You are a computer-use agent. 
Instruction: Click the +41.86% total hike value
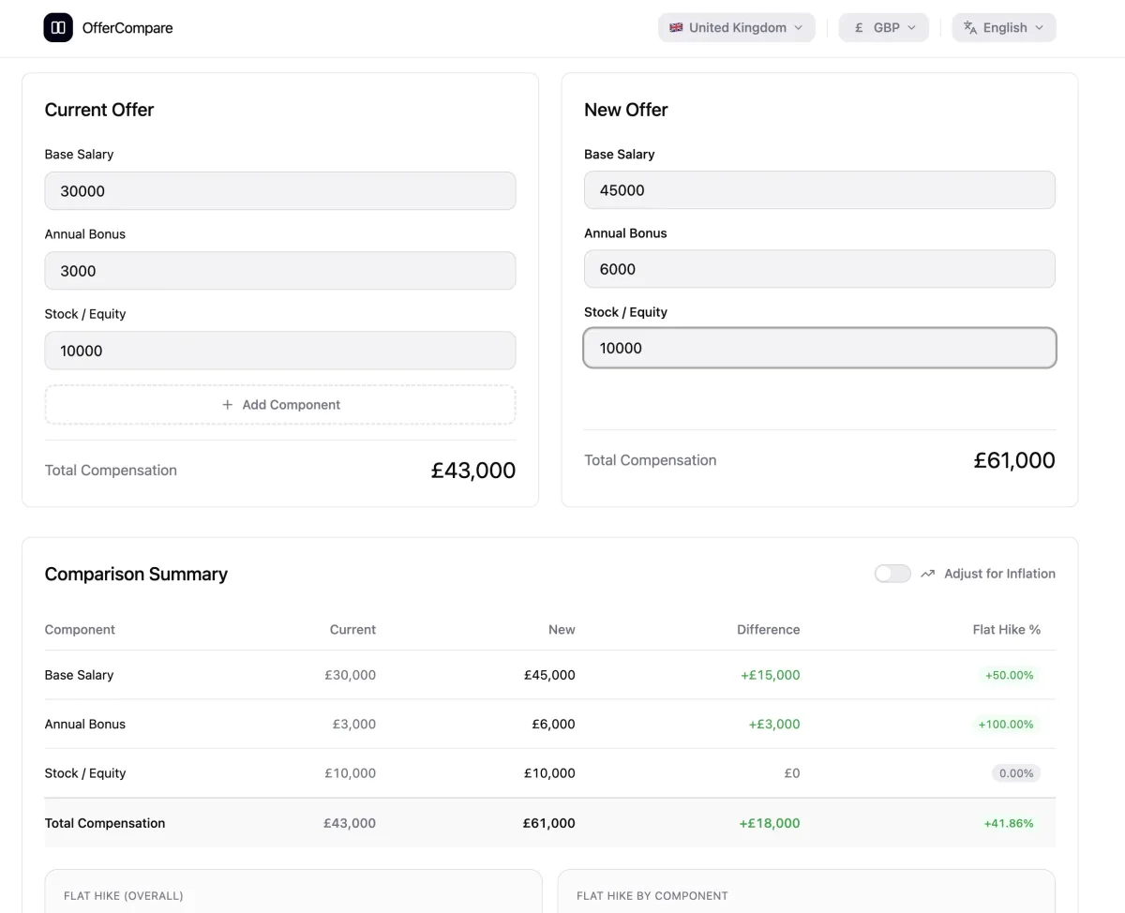point(1009,823)
